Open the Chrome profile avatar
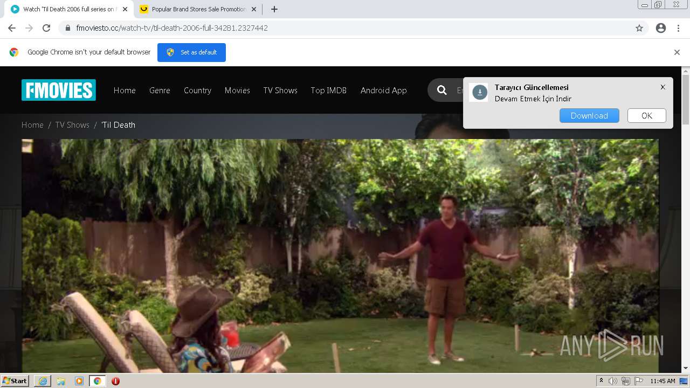This screenshot has height=388, width=690. click(661, 28)
